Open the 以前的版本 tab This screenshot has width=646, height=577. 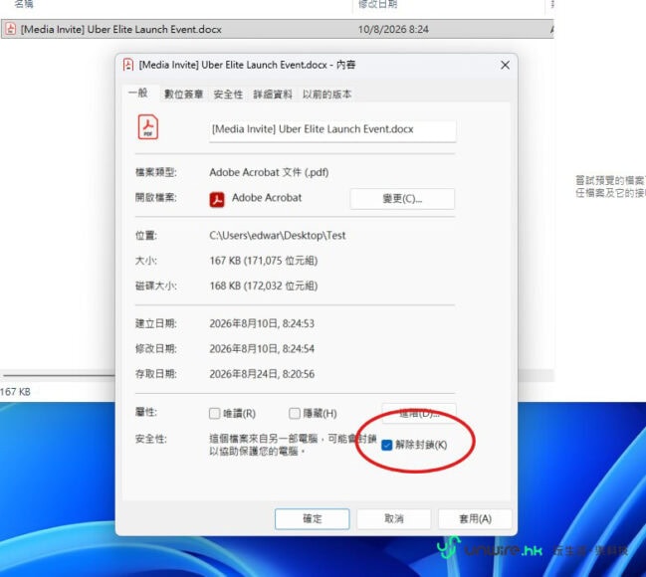point(327,95)
